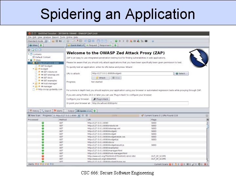Click the Plug-n-Hack button

pyautogui.click(x=101, y=99)
